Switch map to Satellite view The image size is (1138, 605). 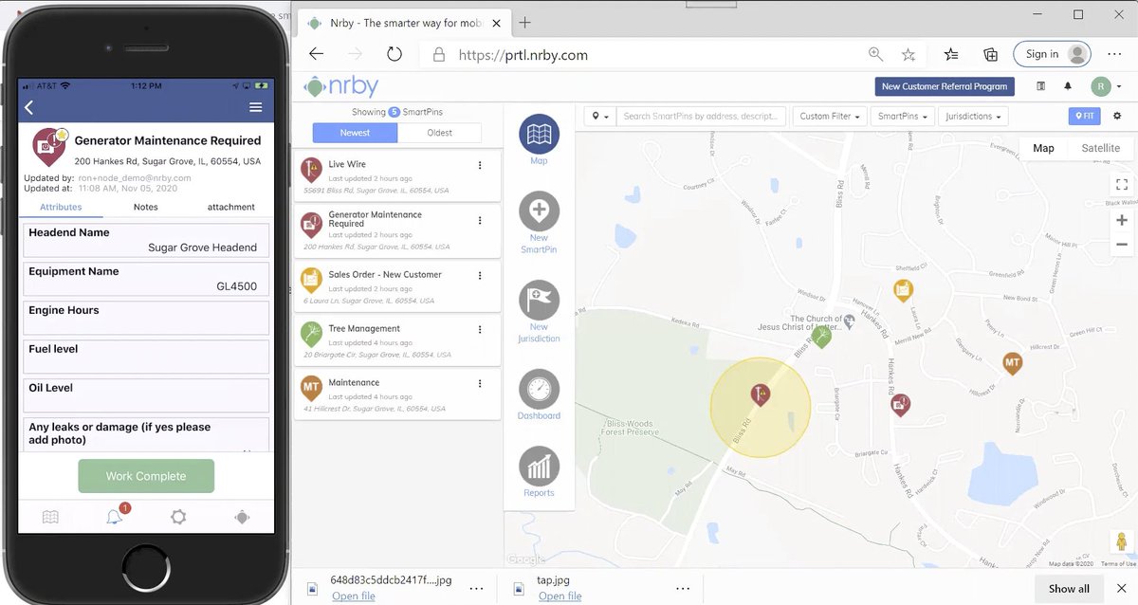[1100, 148]
